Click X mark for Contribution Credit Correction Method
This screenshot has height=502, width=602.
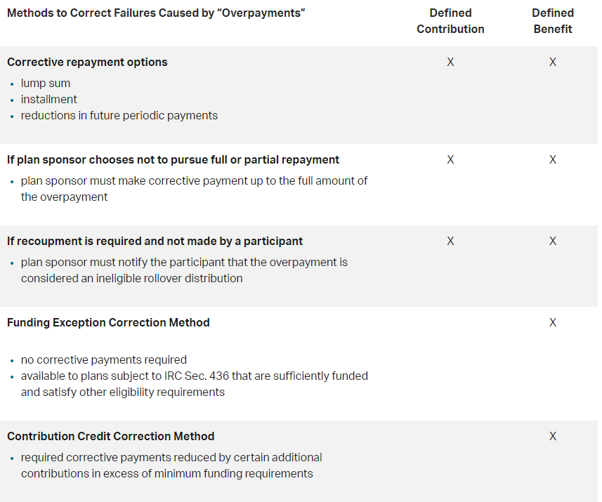tap(552, 437)
